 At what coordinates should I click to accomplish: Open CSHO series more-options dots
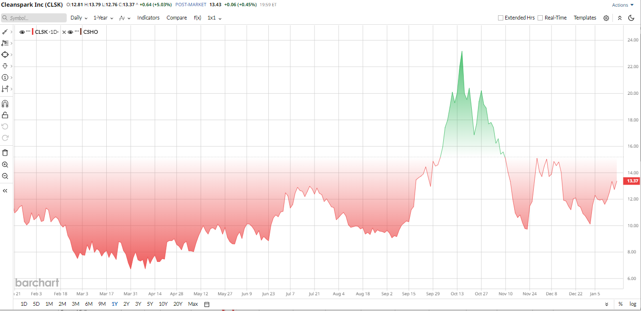77,32
